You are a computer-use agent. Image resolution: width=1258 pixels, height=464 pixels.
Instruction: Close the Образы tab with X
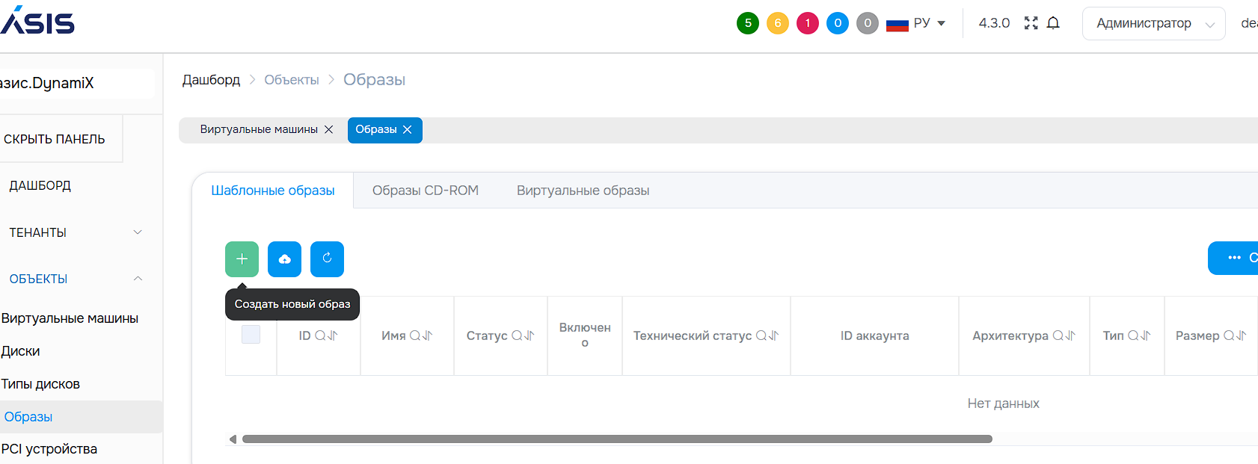408,130
